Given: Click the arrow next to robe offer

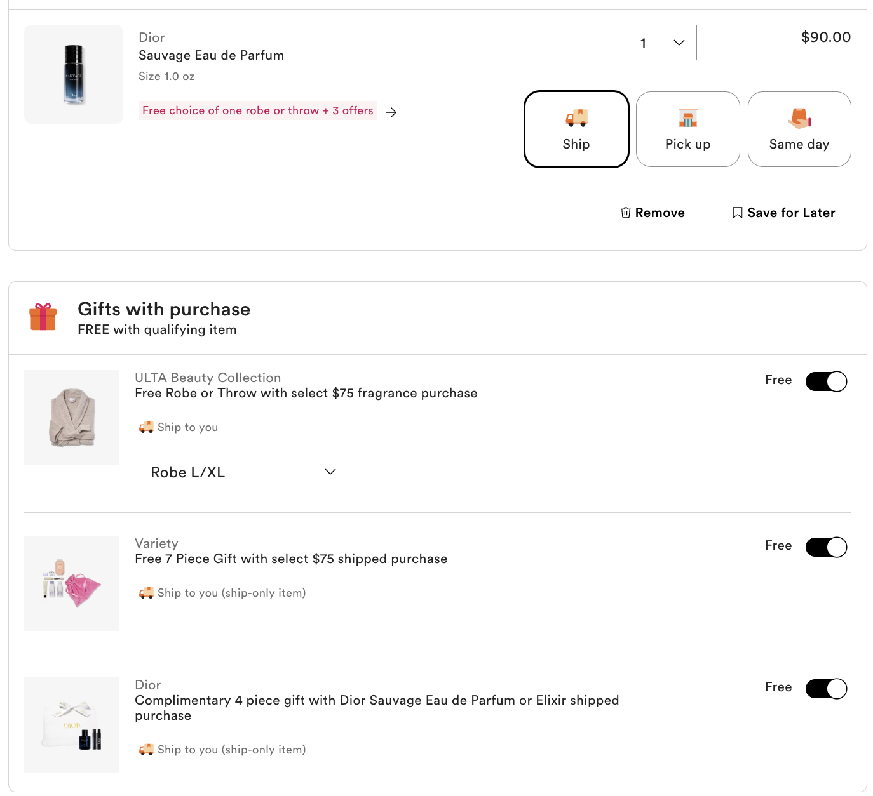Looking at the screenshot, I should click(391, 112).
